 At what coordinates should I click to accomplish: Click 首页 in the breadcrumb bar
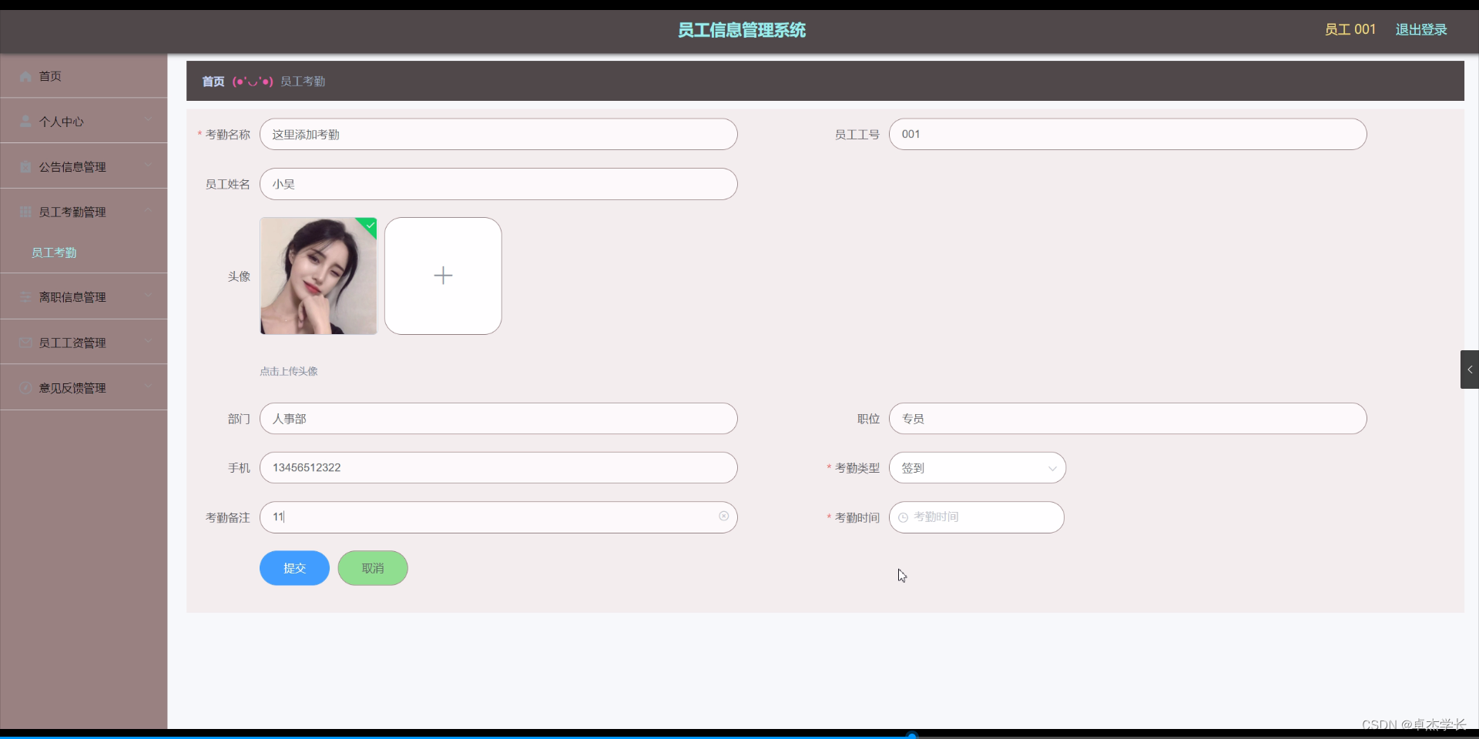click(x=213, y=81)
